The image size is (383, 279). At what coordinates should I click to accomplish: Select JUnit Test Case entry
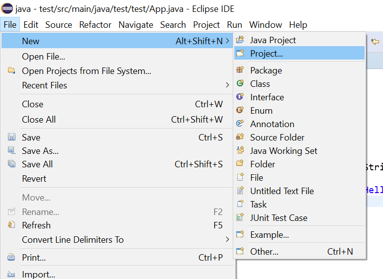[x=299, y=218]
